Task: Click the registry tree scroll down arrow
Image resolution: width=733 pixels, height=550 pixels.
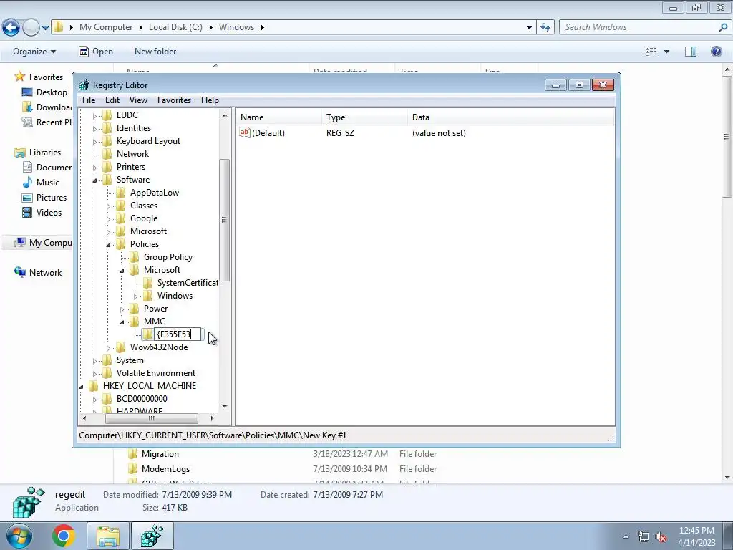Action: [x=225, y=407]
